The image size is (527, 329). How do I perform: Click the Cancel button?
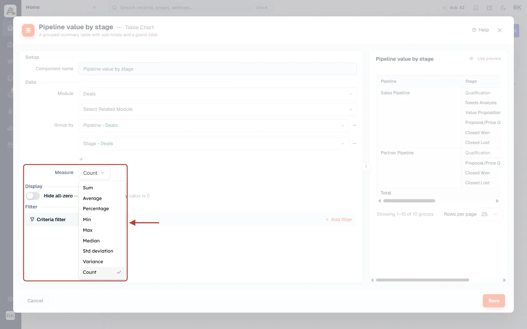point(35,301)
